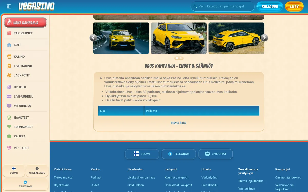Click the Turnaukset trophy icon
Image resolution: width=308 pixels, height=192 pixels.
coord(9,127)
